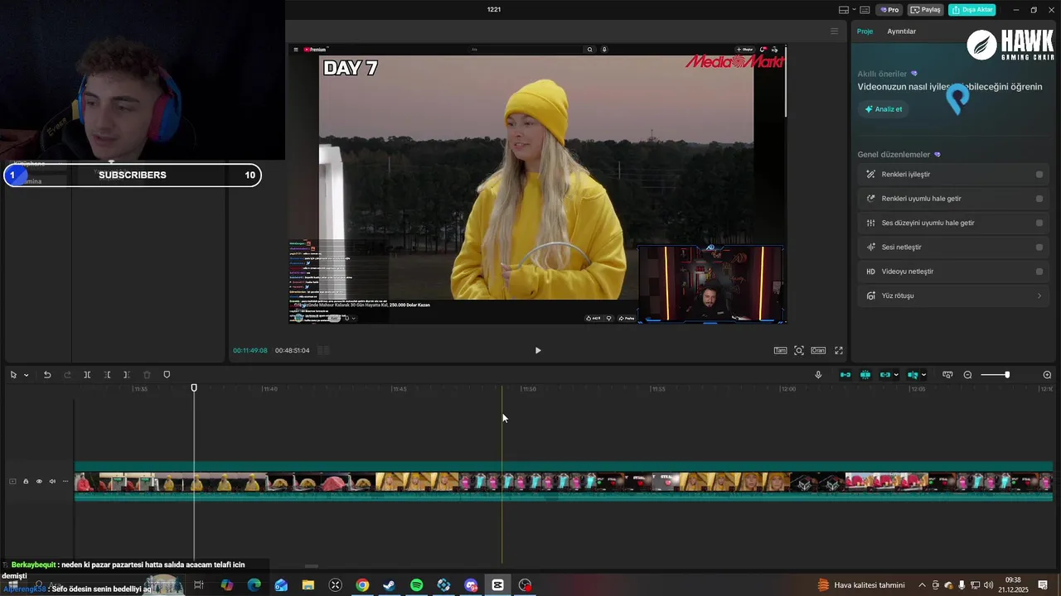
Task: Switch to the Proje tab
Action: click(x=865, y=31)
